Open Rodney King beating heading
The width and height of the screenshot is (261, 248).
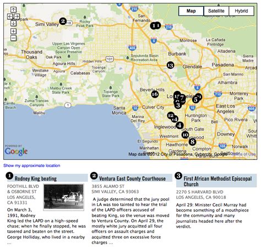tap(36, 179)
